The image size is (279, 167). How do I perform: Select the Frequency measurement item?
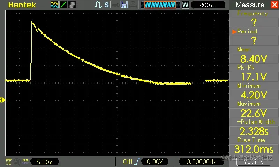[252, 13]
